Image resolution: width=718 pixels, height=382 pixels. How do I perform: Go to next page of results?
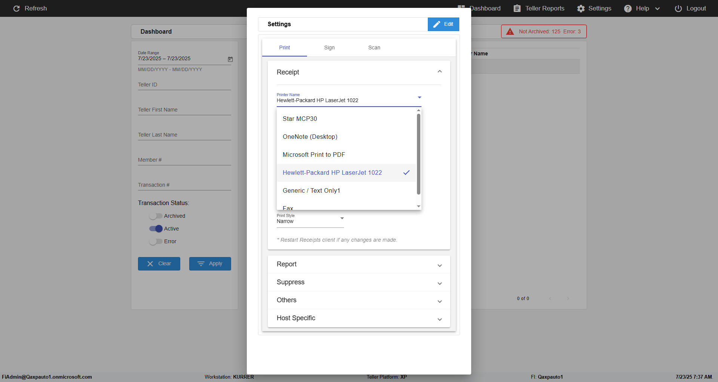(568, 299)
